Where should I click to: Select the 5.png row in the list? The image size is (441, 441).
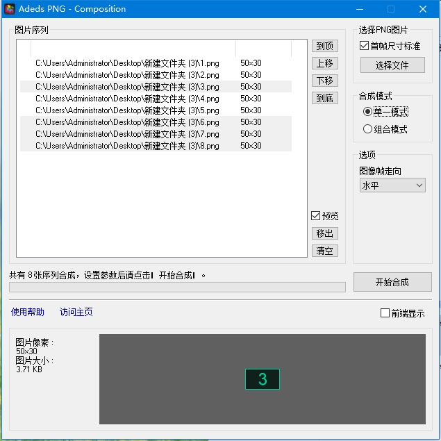[156, 110]
